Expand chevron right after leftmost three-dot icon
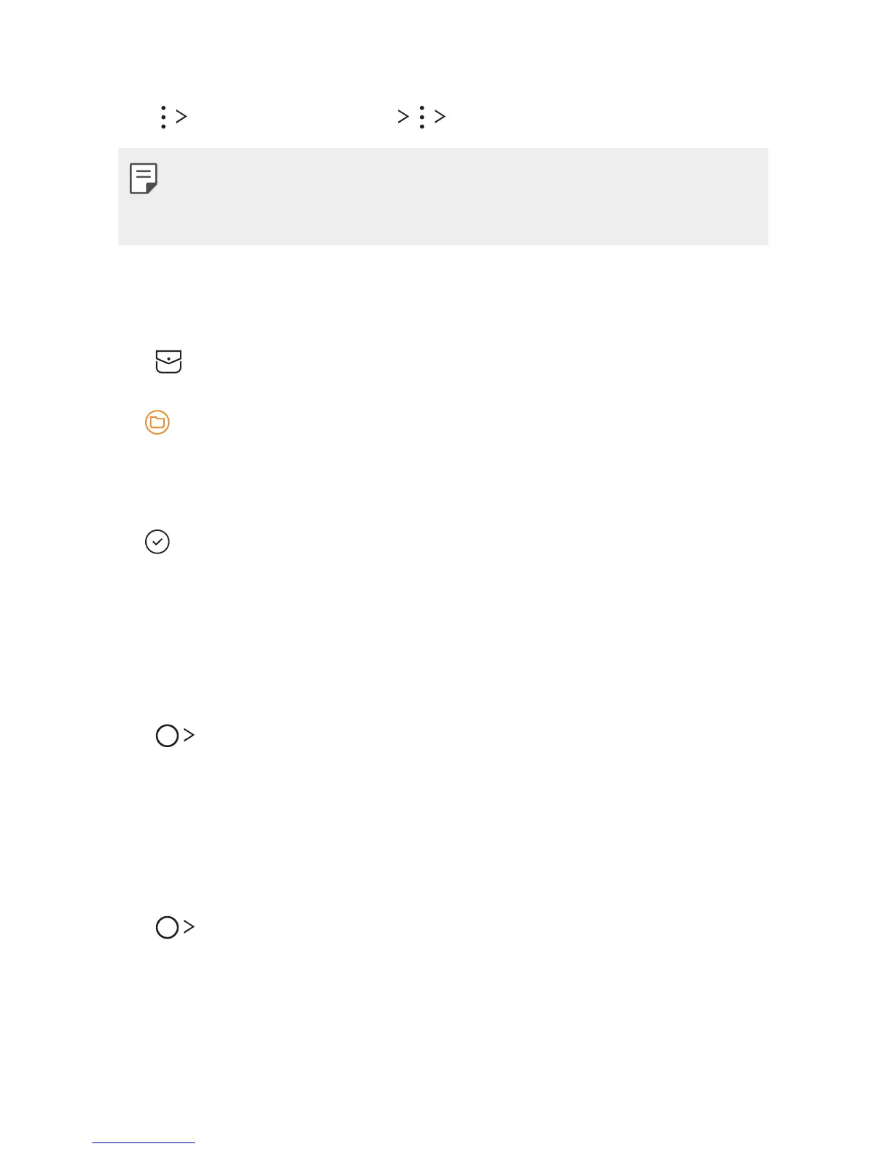Screen dimensions: 888x1149 [181, 116]
